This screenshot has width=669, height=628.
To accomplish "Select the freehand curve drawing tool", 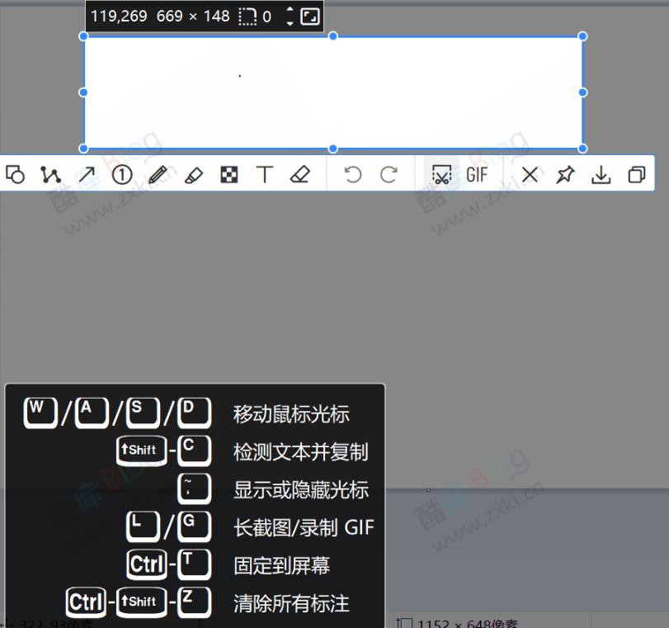I will (x=51, y=174).
